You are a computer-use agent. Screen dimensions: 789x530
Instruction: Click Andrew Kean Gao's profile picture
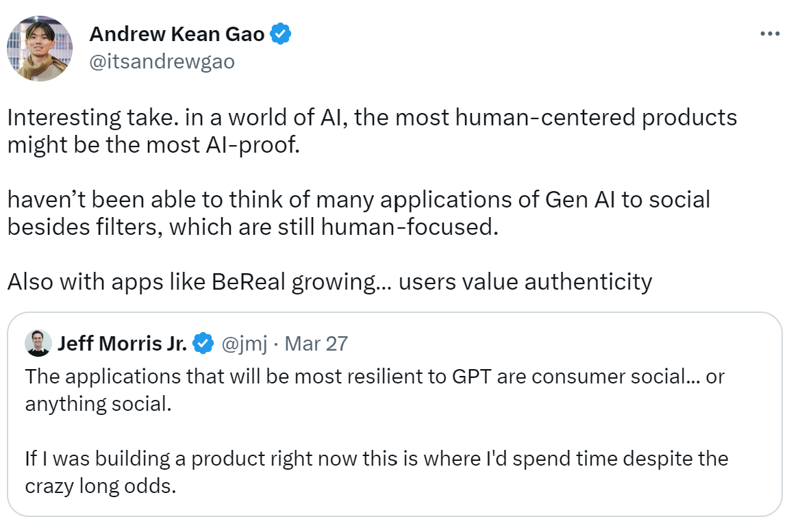[x=40, y=48]
